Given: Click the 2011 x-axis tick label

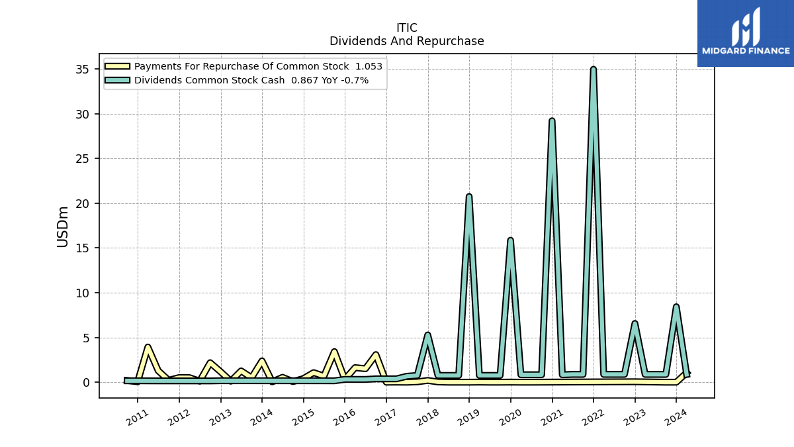Looking at the screenshot, I should [138, 417].
